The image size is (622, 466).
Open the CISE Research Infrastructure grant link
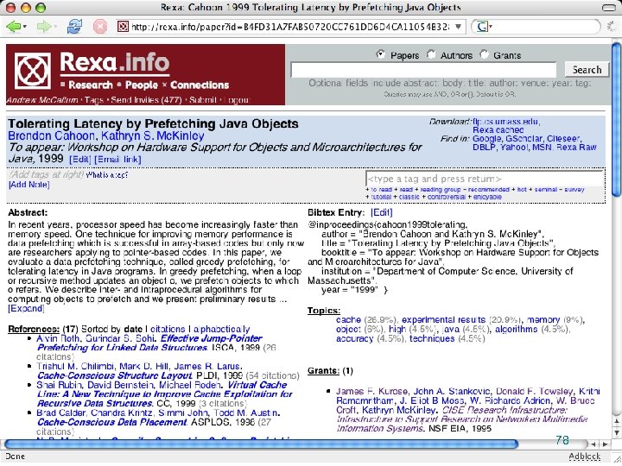pos(461,419)
